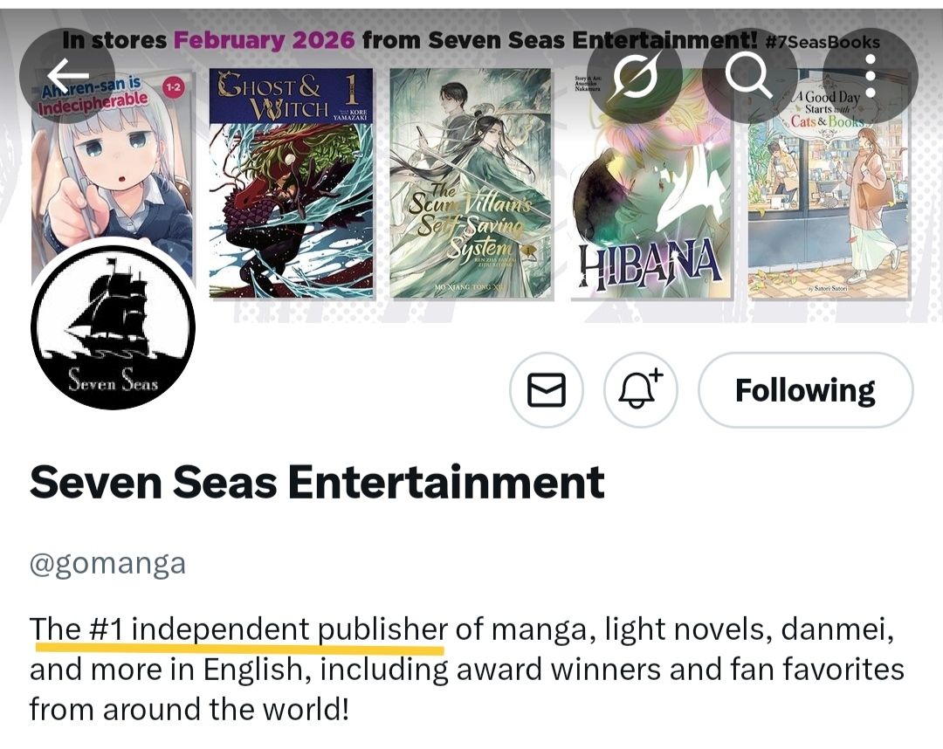Tap A Good Day Starts with Cats & Books cover

[x=829, y=183]
